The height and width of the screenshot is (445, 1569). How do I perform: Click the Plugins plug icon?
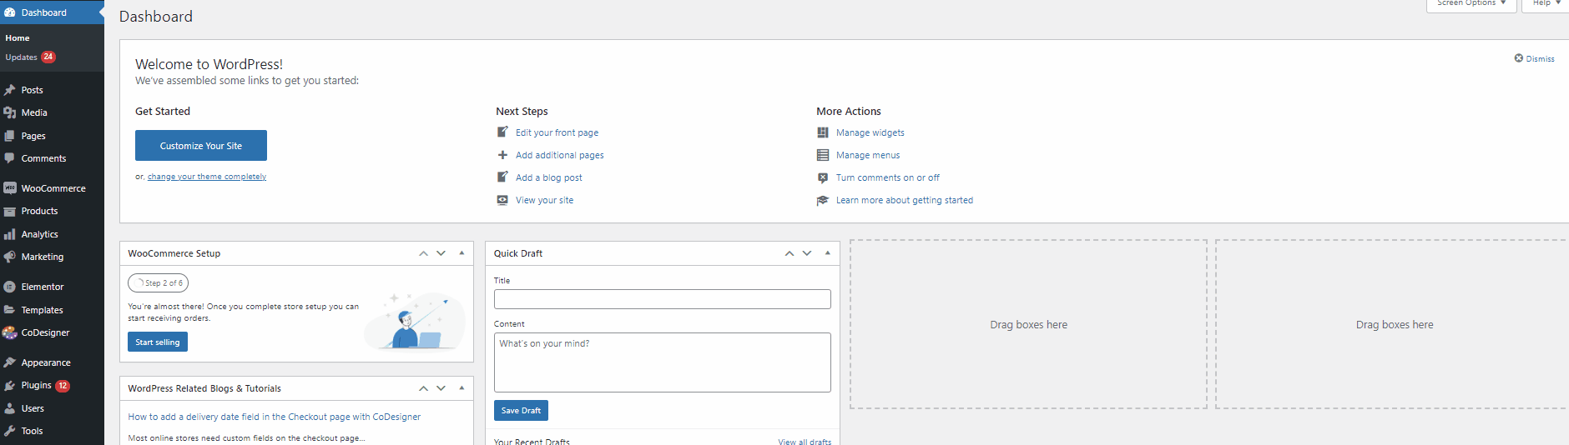10,386
